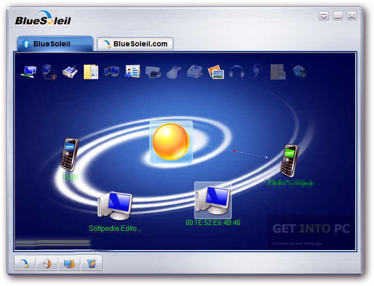Open the File Transfer service icon
Viewport: 374px width, 286px height.
[x=91, y=72]
